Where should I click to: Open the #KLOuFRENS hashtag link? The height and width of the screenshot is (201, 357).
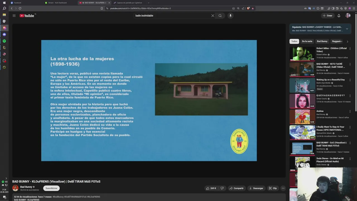click(x=93, y=197)
